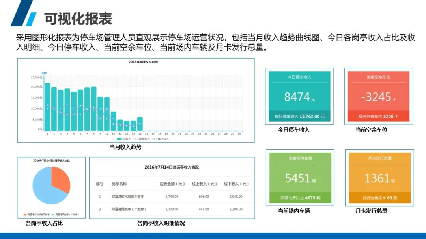
Task: Click the 2016年7月14日各岗亭收入情况 table title
Action: [x=172, y=167]
